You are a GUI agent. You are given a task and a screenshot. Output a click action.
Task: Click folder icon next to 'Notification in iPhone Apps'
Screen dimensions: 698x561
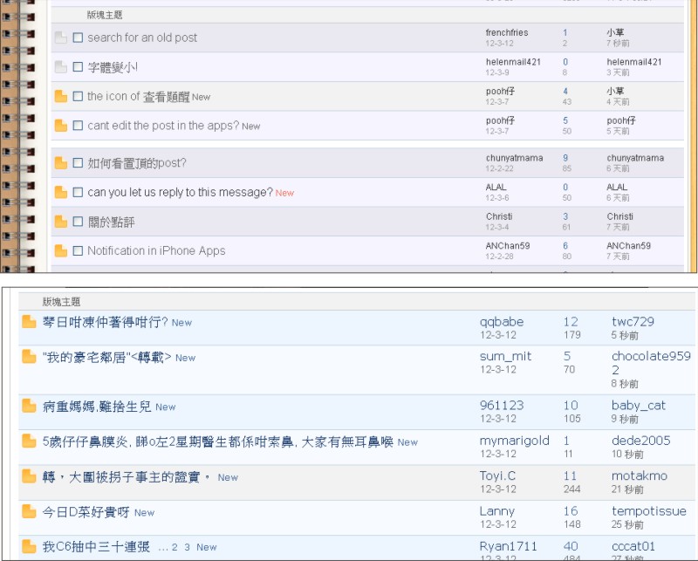pos(60,250)
